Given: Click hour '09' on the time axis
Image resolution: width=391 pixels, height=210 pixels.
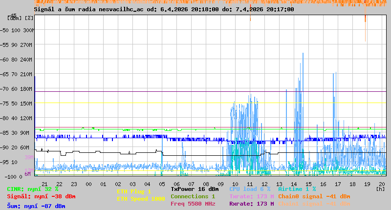Looking at the screenshot, I should pyautogui.click(x=221, y=184).
